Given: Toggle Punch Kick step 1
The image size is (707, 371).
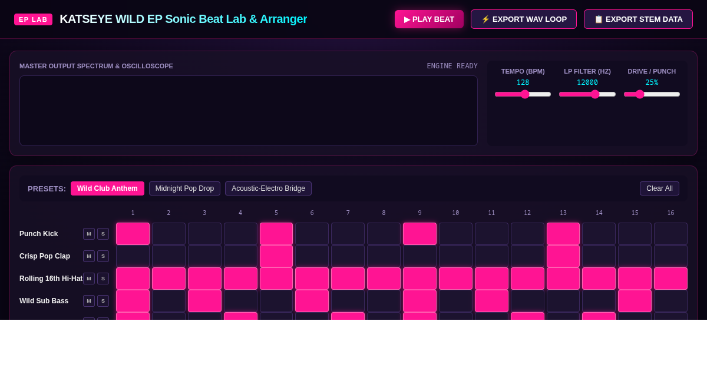Looking at the screenshot, I should (133, 234).
